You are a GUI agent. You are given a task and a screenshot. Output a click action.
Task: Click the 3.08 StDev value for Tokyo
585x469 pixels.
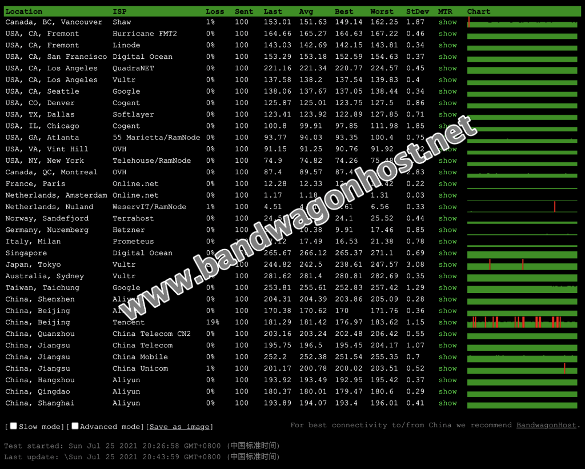[x=415, y=264]
